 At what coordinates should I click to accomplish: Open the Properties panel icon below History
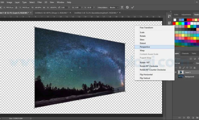[x=169, y=23]
